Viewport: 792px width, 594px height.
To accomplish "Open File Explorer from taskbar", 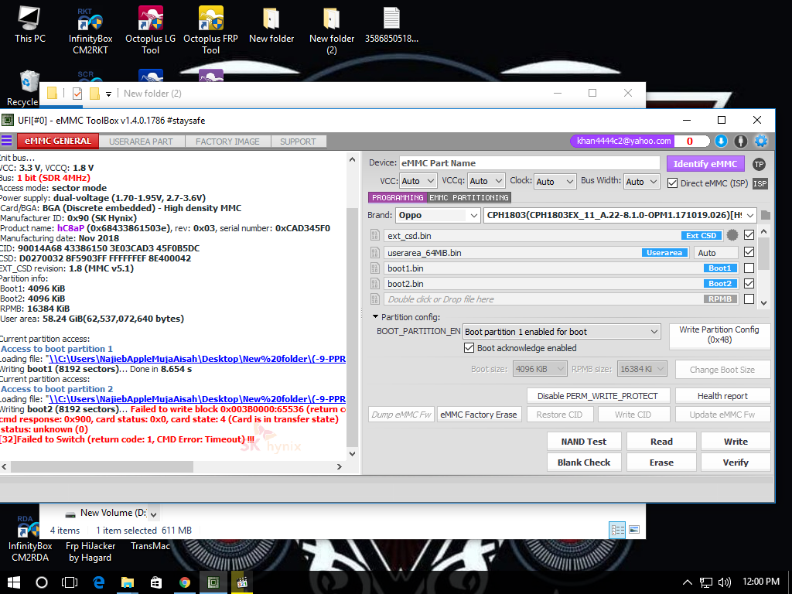I will 128,582.
